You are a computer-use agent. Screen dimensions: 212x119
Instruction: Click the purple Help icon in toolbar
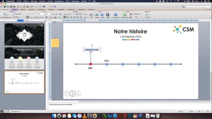55,7
